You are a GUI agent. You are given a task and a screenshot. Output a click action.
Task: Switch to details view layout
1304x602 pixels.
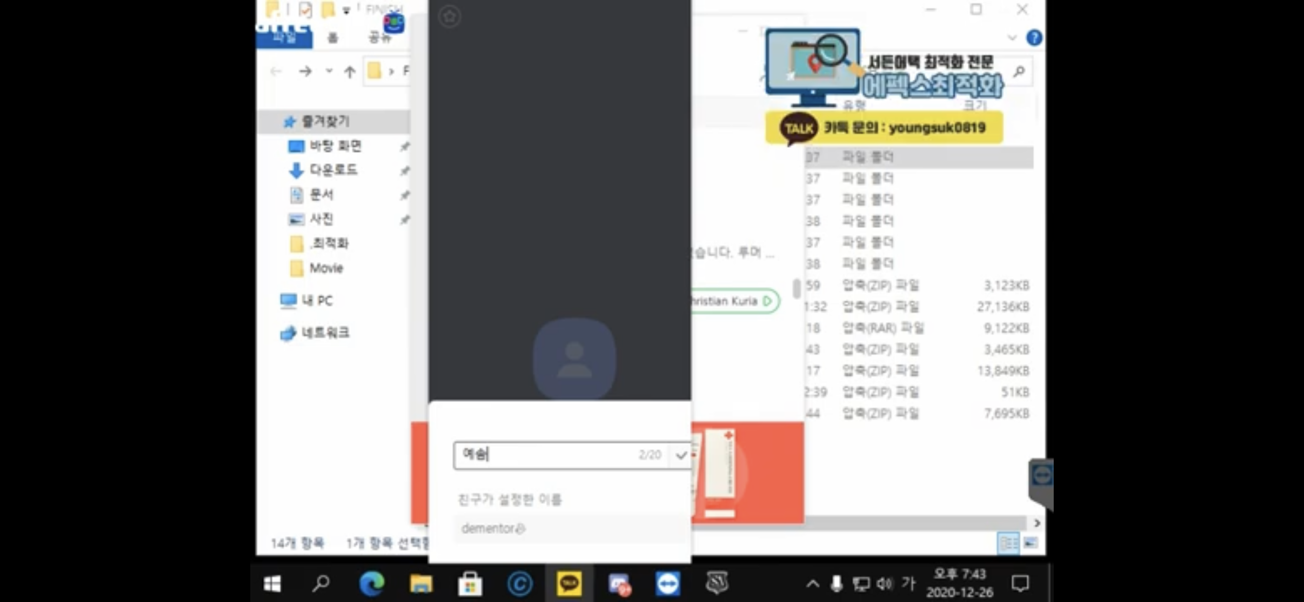(1007, 543)
